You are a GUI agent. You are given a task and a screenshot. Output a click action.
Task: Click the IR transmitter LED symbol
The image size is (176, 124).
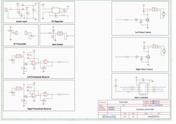point(31,36)
